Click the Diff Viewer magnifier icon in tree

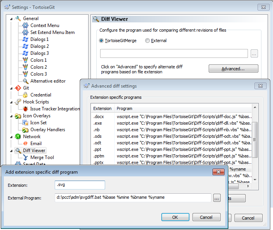coord(18,151)
